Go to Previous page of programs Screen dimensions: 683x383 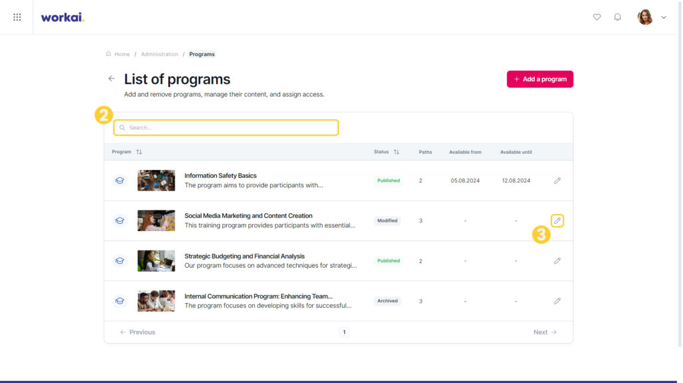[x=137, y=332]
